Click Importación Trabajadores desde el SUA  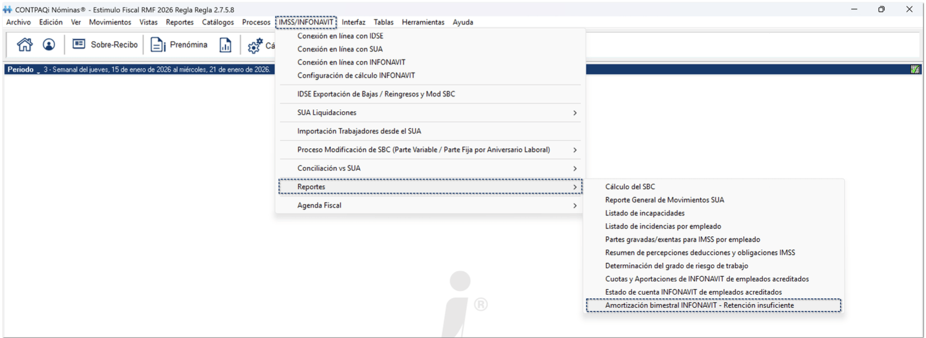tap(359, 131)
